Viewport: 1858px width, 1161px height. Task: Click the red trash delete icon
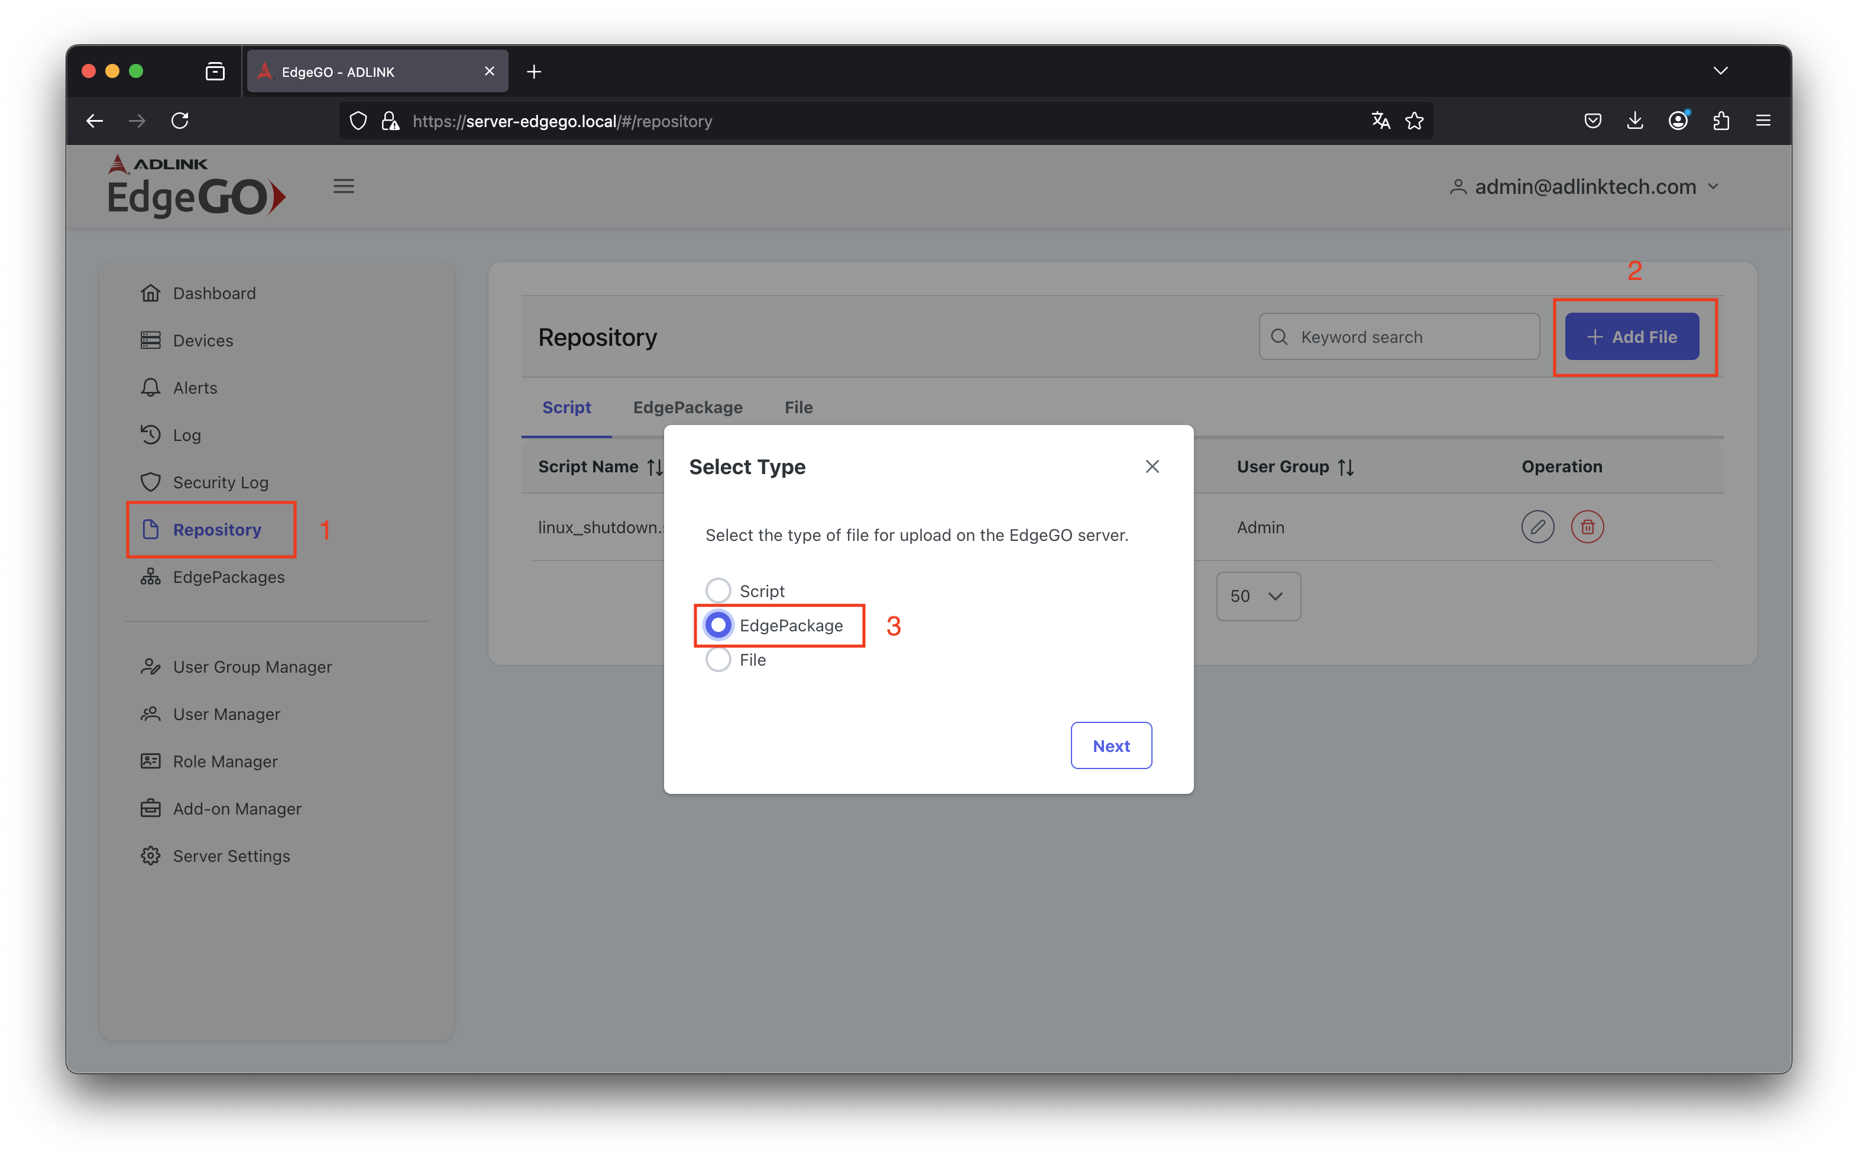coord(1587,527)
